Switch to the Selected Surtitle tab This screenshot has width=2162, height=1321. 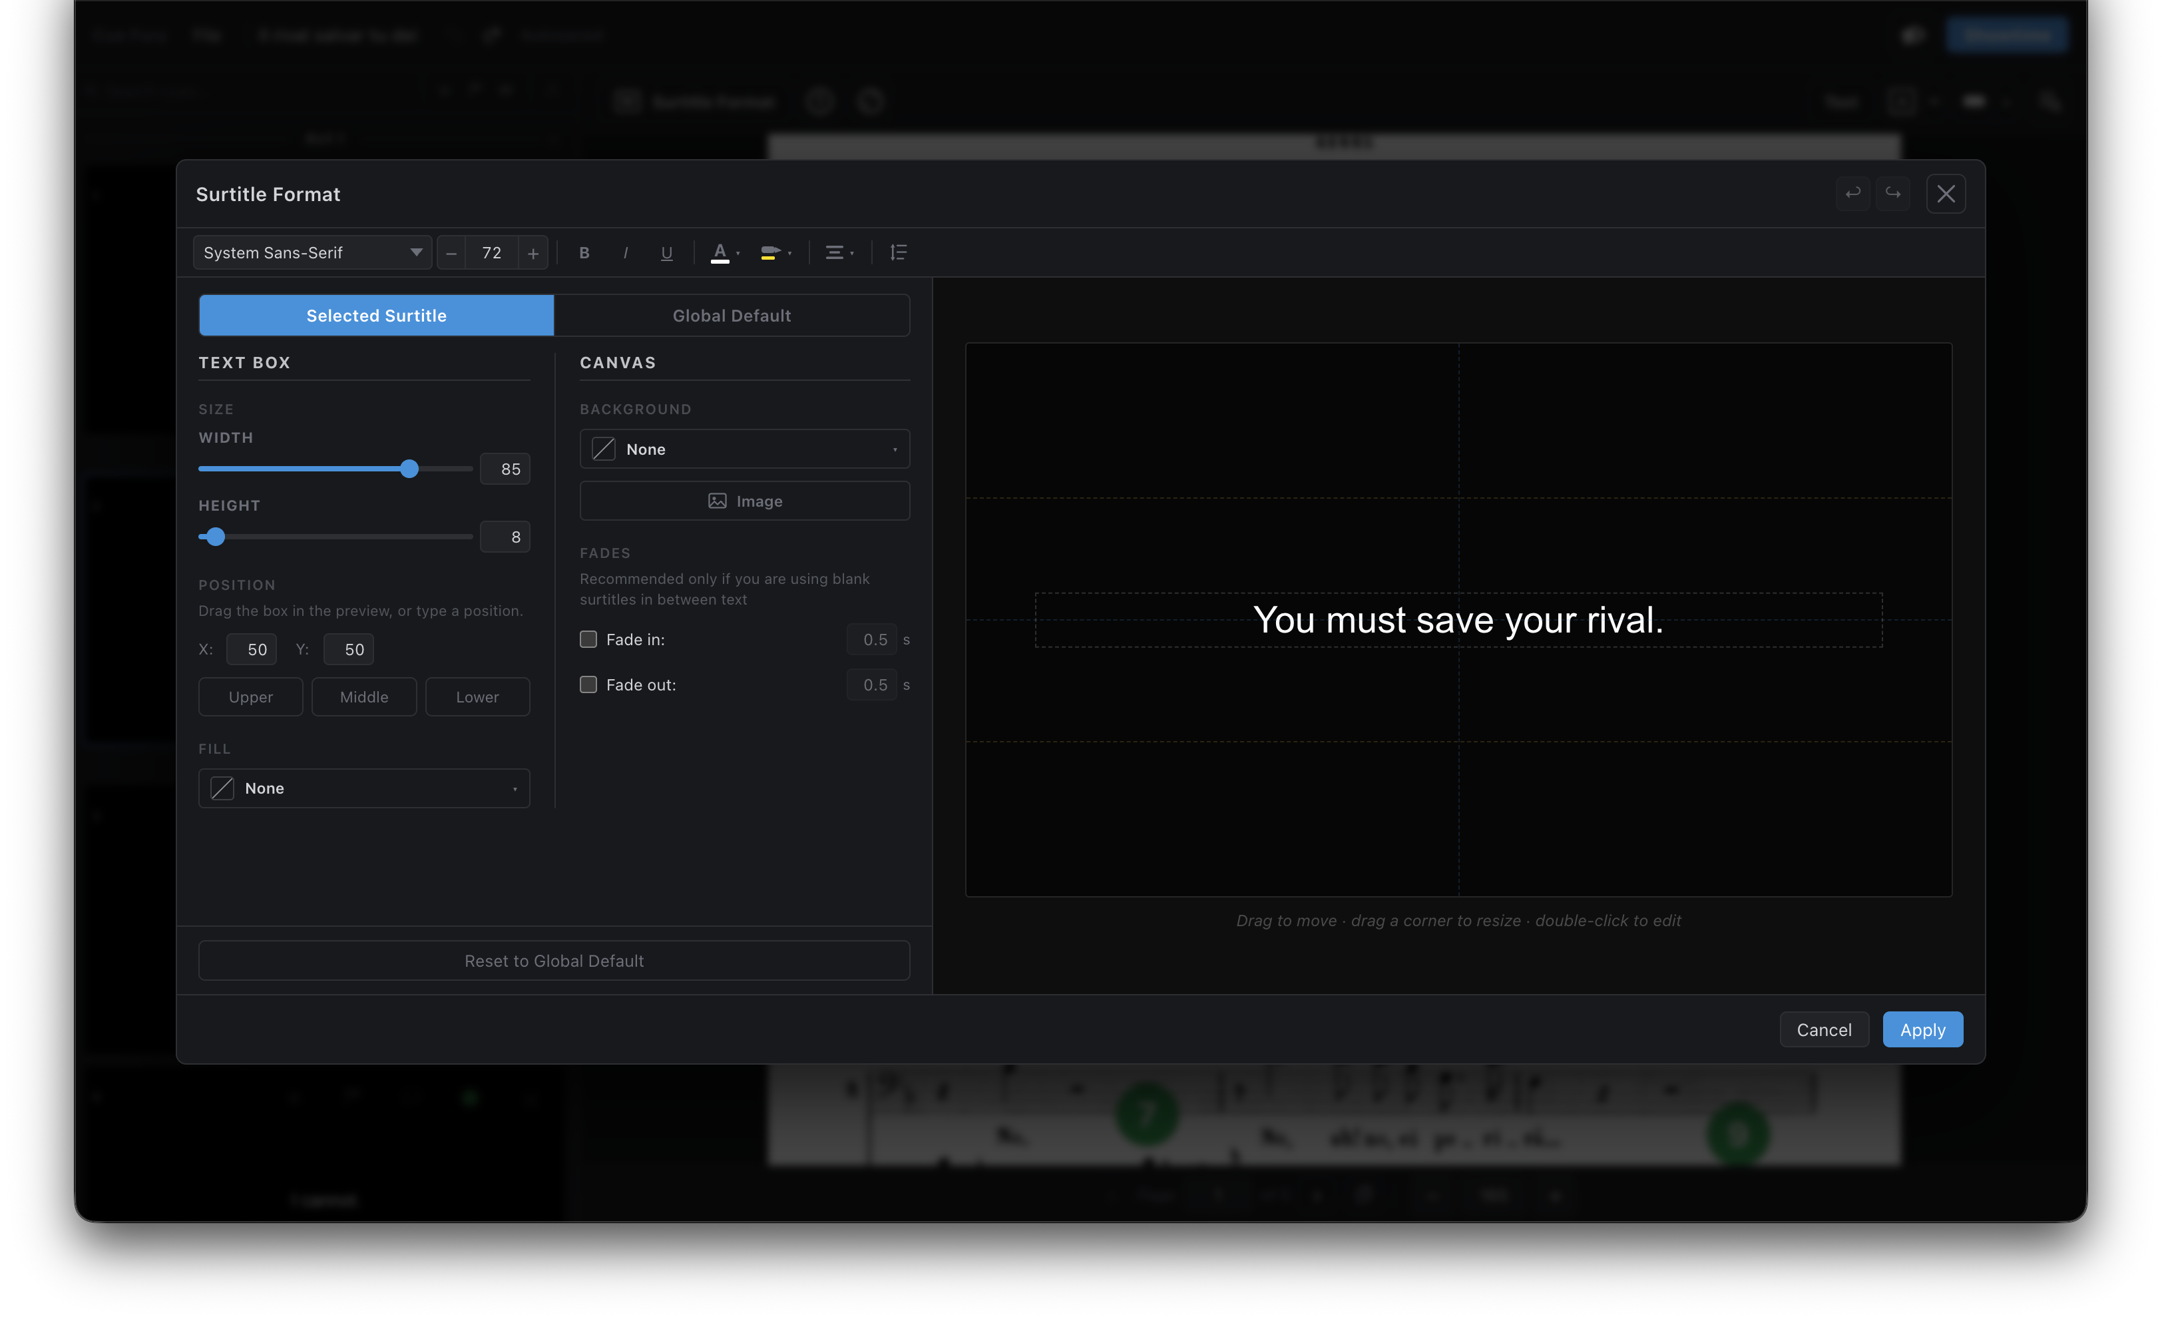tap(377, 315)
